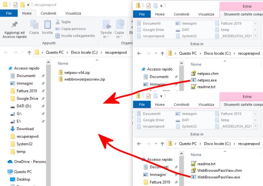Select netpass.exe in the top-right window

(206, 80)
